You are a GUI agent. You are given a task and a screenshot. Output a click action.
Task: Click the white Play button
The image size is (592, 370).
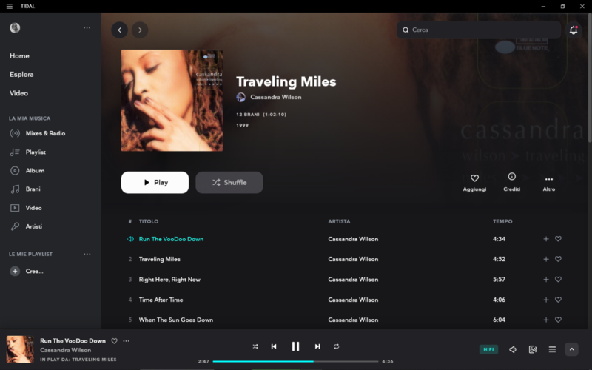(x=155, y=182)
